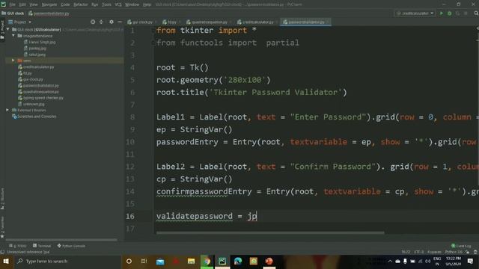Viewport: 479px width, 269px height.
Task: Open the run configuration dropdown
Action: click(x=415, y=13)
